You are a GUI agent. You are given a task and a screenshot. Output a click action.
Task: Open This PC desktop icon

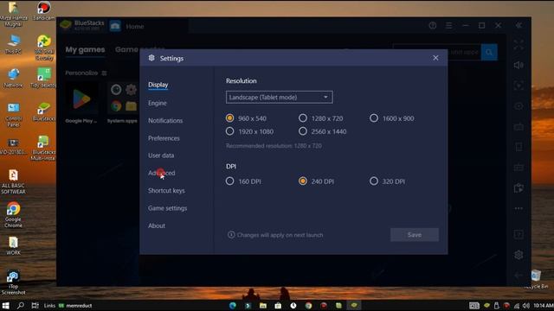[14, 44]
